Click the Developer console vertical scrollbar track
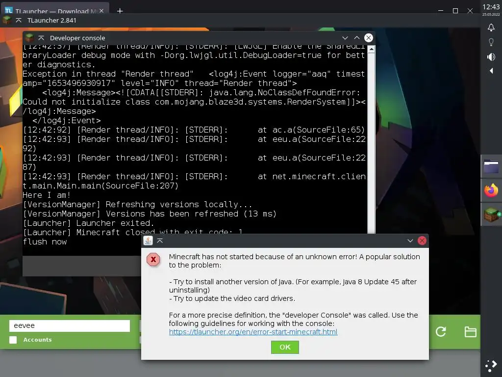This screenshot has width=502, height=377. pyautogui.click(x=371, y=143)
